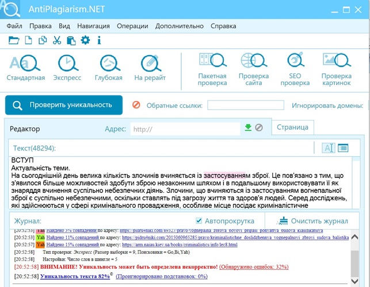
Task: Click the AntiPlagiarism.NET logo icon
Action: 10,9
